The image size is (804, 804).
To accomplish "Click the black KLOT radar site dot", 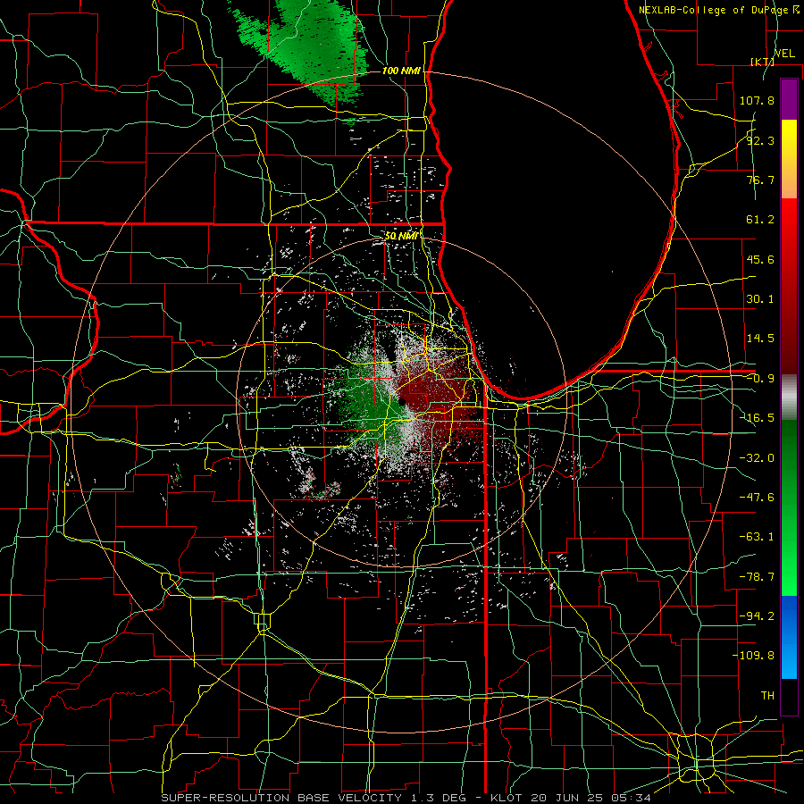I will pyautogui.click(x=402, y=403).
